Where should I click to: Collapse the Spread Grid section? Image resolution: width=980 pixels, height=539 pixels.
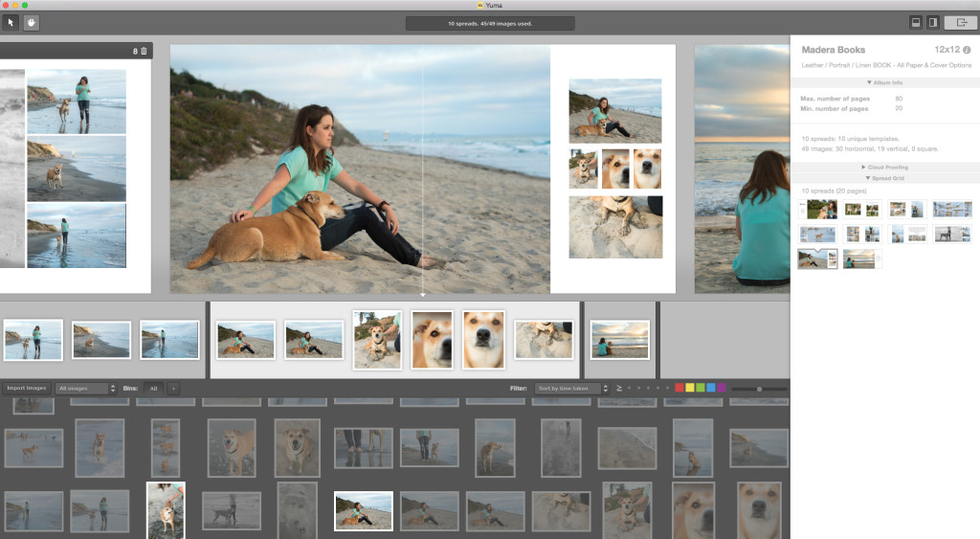(884, 178)
